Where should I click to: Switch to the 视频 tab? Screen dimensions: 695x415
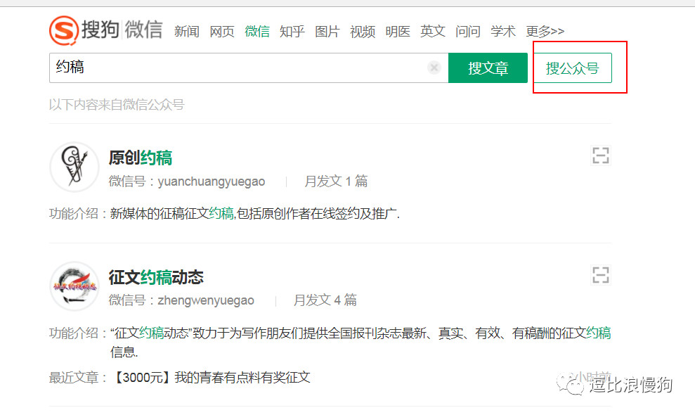(363, 32)
